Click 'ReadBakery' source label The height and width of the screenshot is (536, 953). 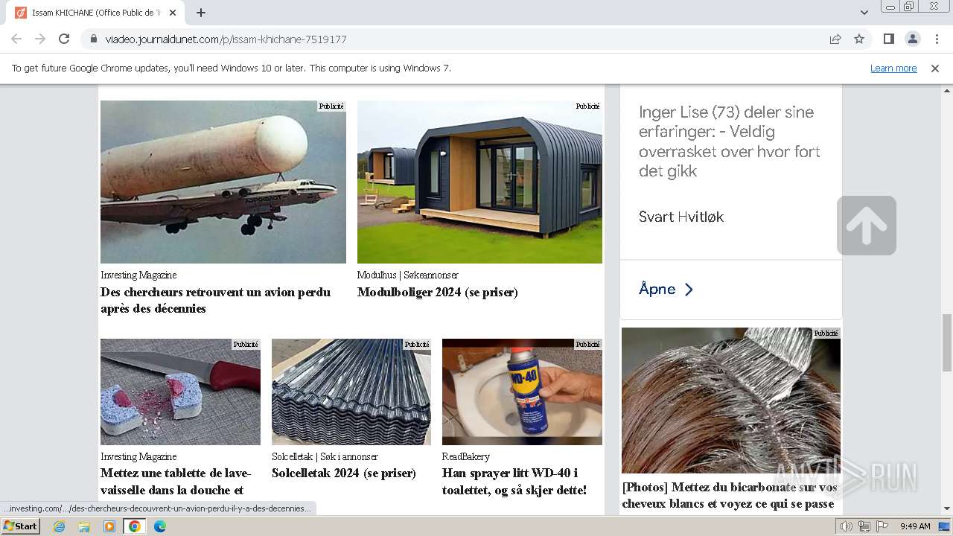tap(466, 456)
